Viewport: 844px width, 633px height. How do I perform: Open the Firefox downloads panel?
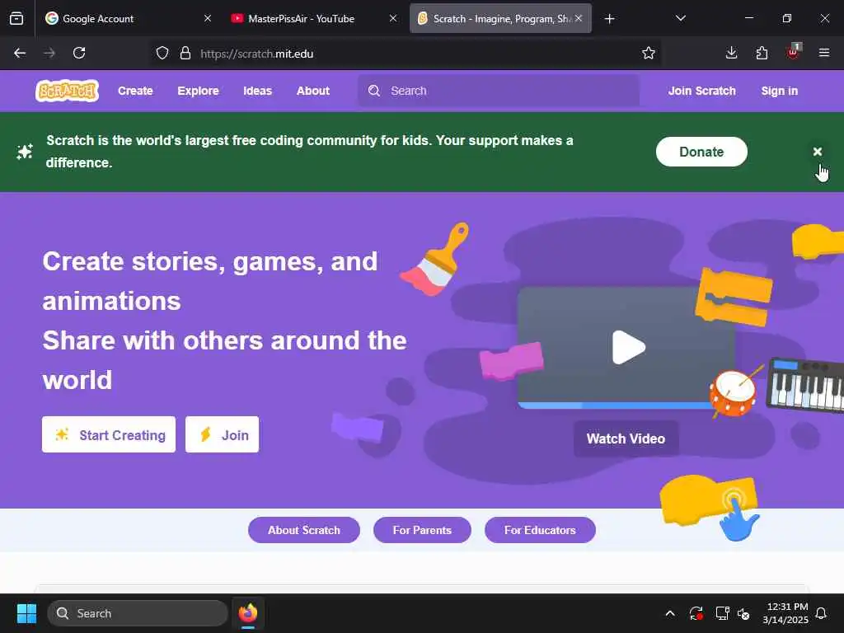pos(731,53)
